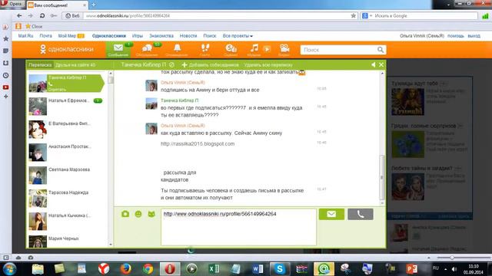Click the contact list scrollbar down arrow
492x276 pixels.
[x=111, y=245]
